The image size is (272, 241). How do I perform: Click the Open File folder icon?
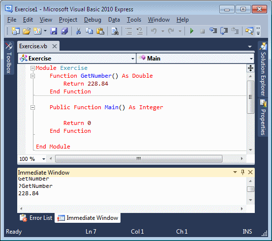[x=27, y=31]
